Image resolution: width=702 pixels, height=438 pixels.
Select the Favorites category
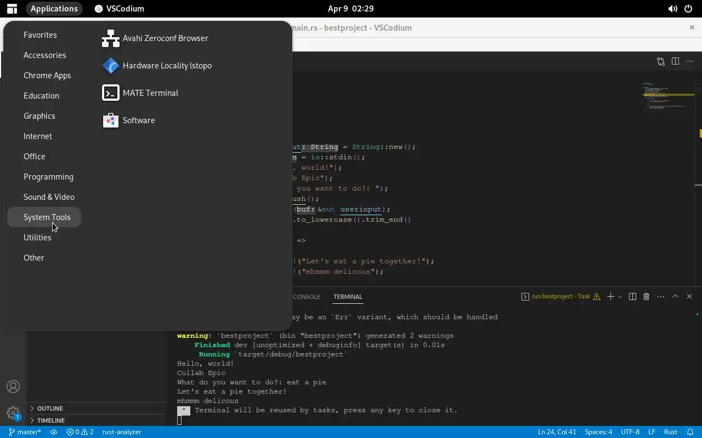(x=40, y=35)
